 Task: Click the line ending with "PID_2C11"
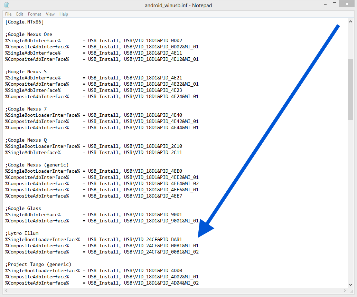[94, 153]
